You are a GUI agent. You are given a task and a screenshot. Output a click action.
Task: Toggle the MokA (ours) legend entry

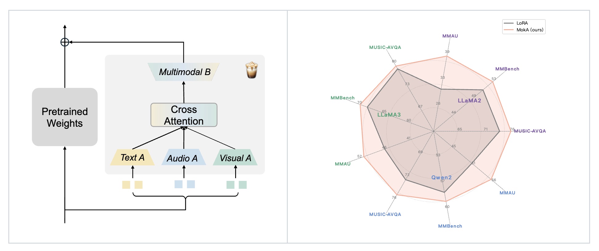[x=529, y=30]
